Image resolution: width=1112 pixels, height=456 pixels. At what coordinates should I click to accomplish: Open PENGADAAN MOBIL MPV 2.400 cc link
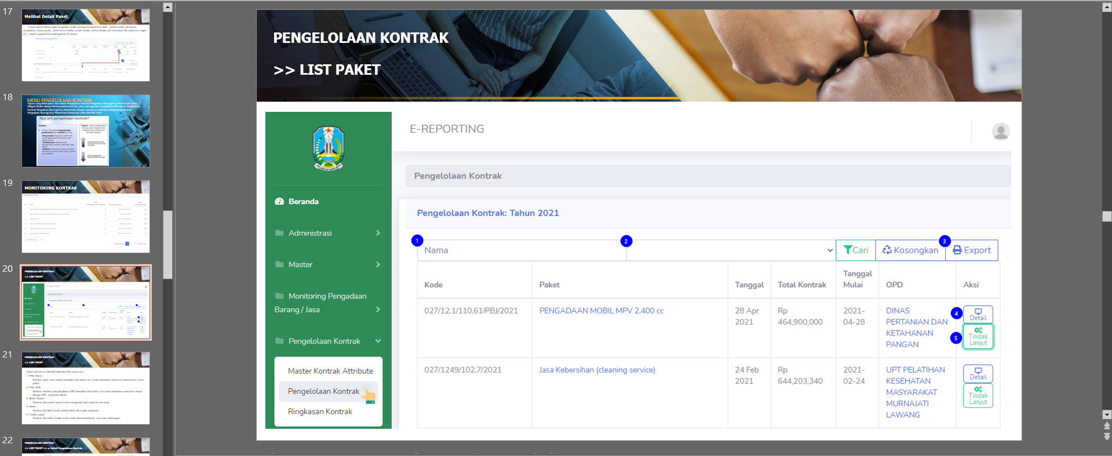click(x=601, y=311)
